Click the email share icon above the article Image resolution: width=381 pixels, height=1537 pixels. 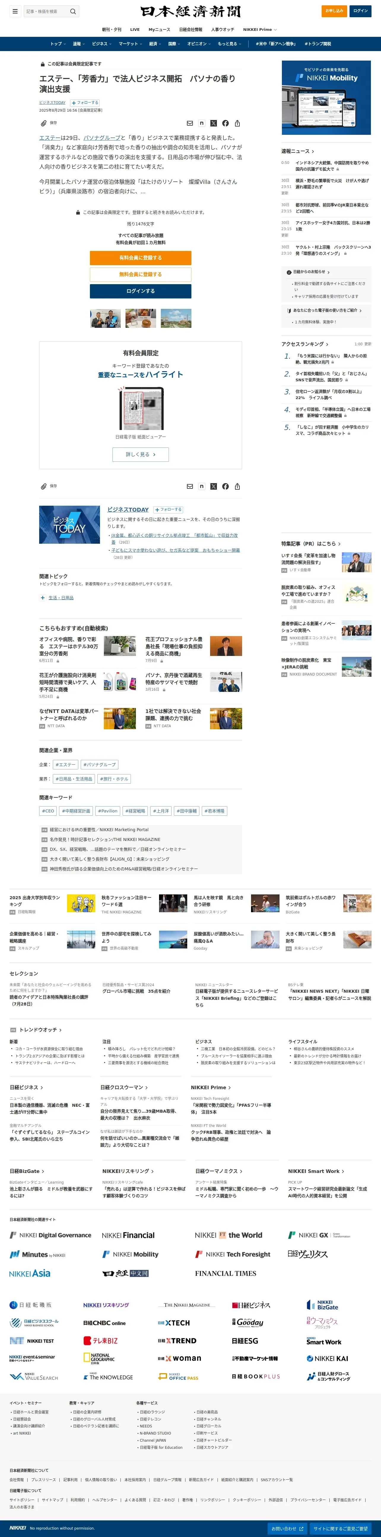pyautogui.click(x=190, y=124)
